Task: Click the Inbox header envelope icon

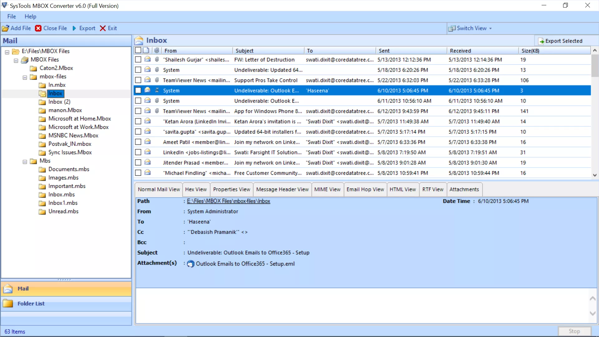Action: pos(139,41)
